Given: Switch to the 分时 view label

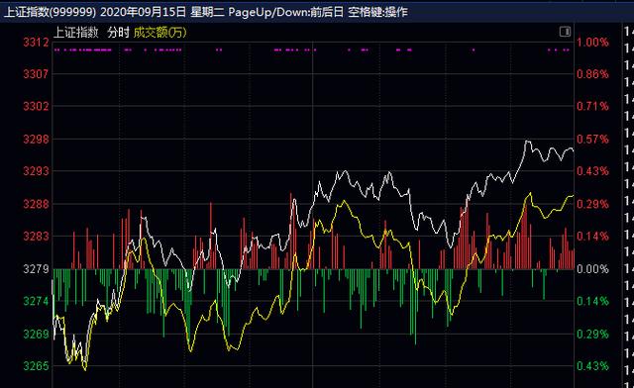Looking at the screenshot, I should [118, 33].
